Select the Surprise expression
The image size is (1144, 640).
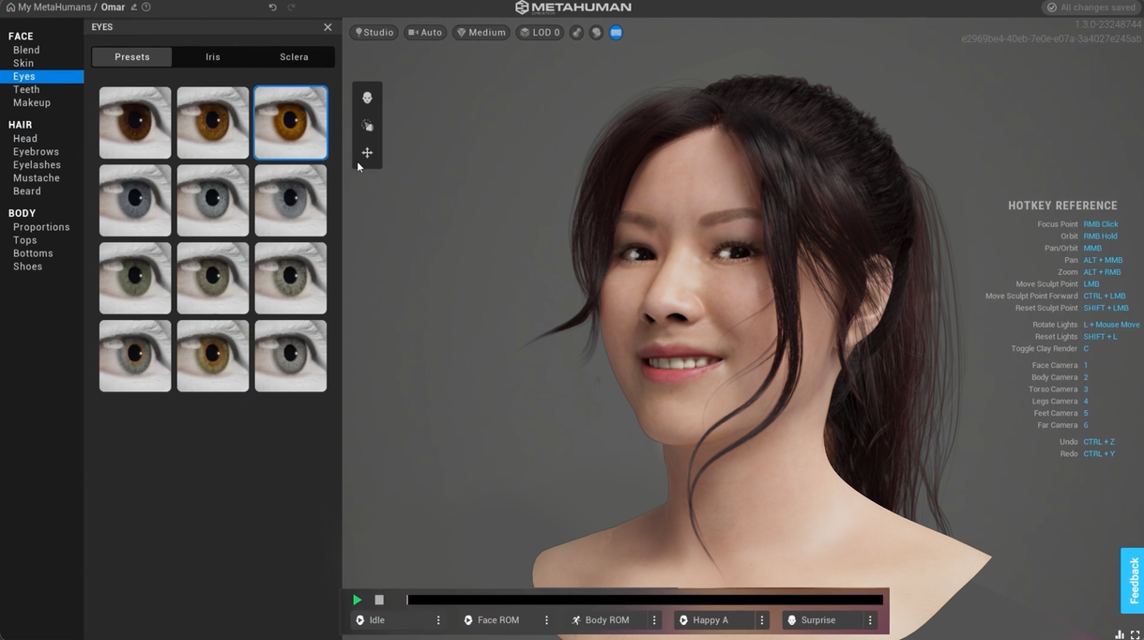pyautogui.click(x=823, y=620)
